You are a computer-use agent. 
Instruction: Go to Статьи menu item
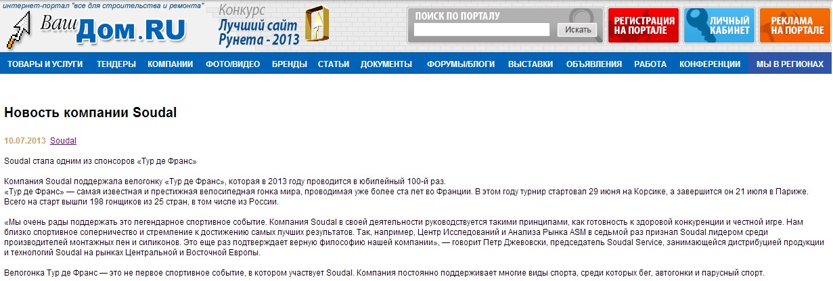pyautogui.click(x=334, y=64)
